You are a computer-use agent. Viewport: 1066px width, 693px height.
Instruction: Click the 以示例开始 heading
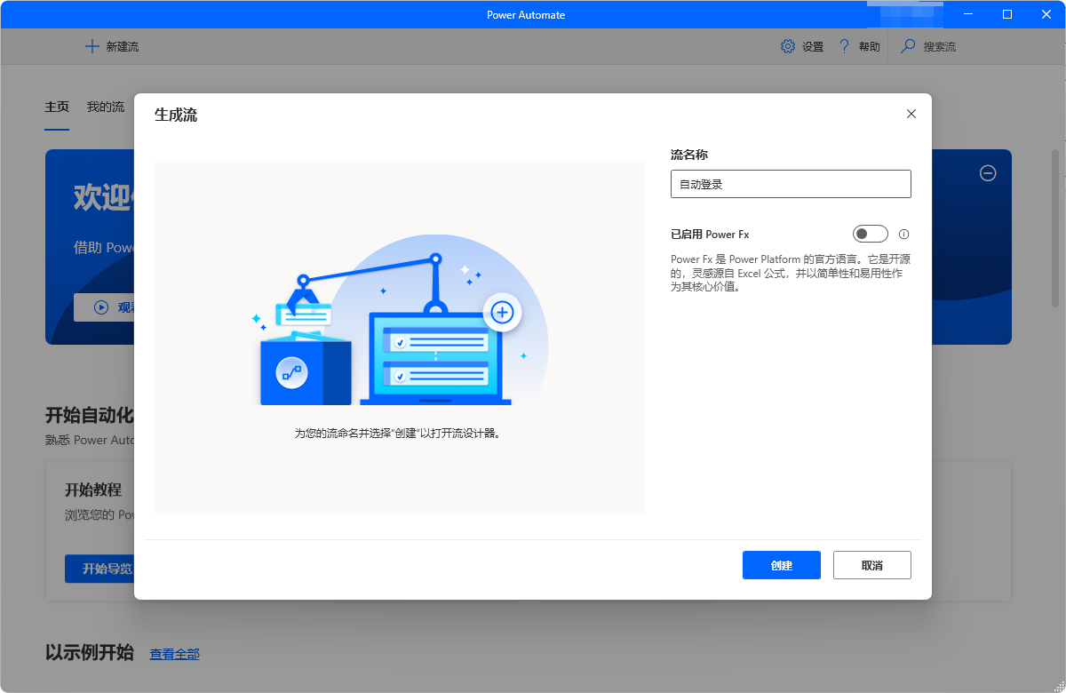pos(90,653)
